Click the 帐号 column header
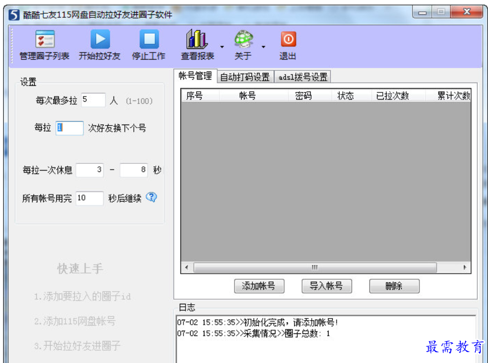Screen dimensions: 488x363 (x=253, y=95)
